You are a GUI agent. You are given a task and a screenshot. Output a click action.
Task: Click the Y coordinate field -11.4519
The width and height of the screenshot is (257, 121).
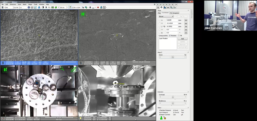pos(172,23)
